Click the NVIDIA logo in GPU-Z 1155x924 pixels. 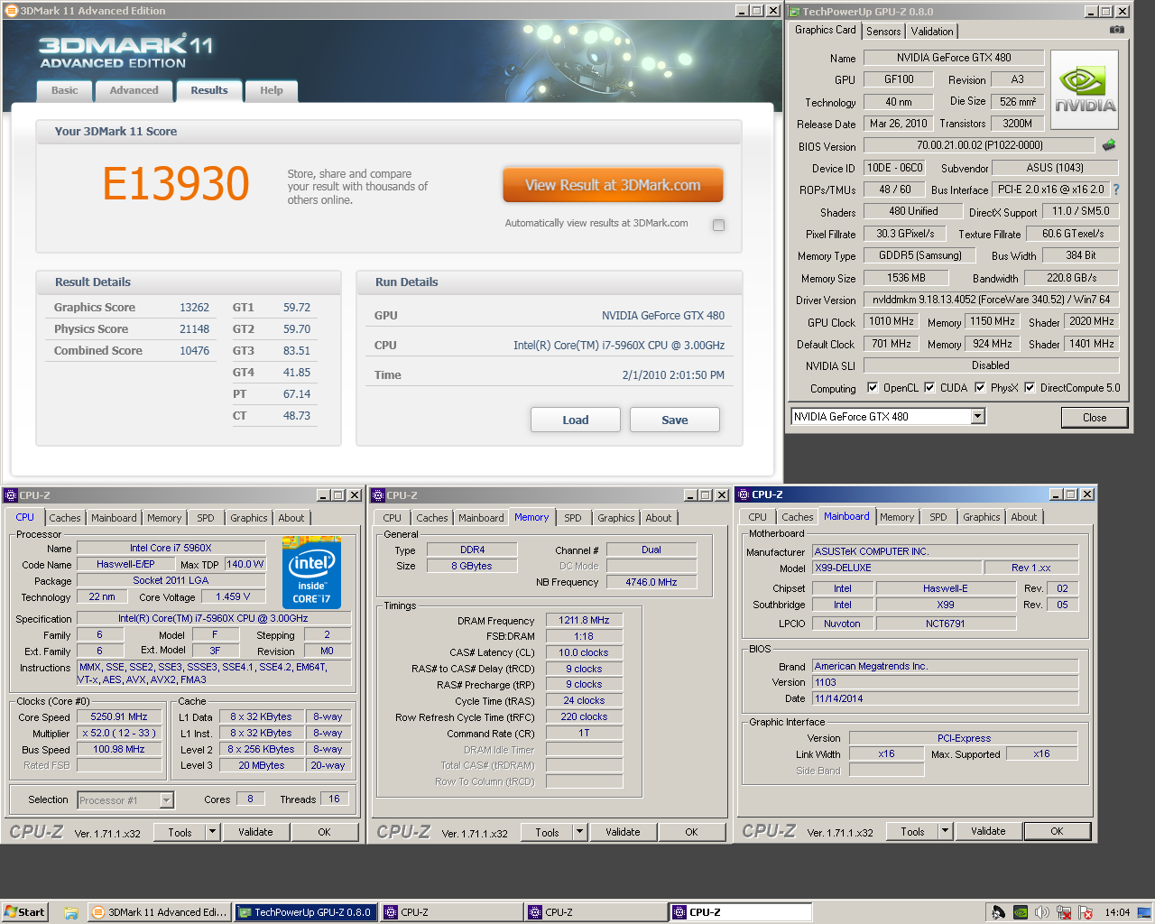tap(1085, 89)
